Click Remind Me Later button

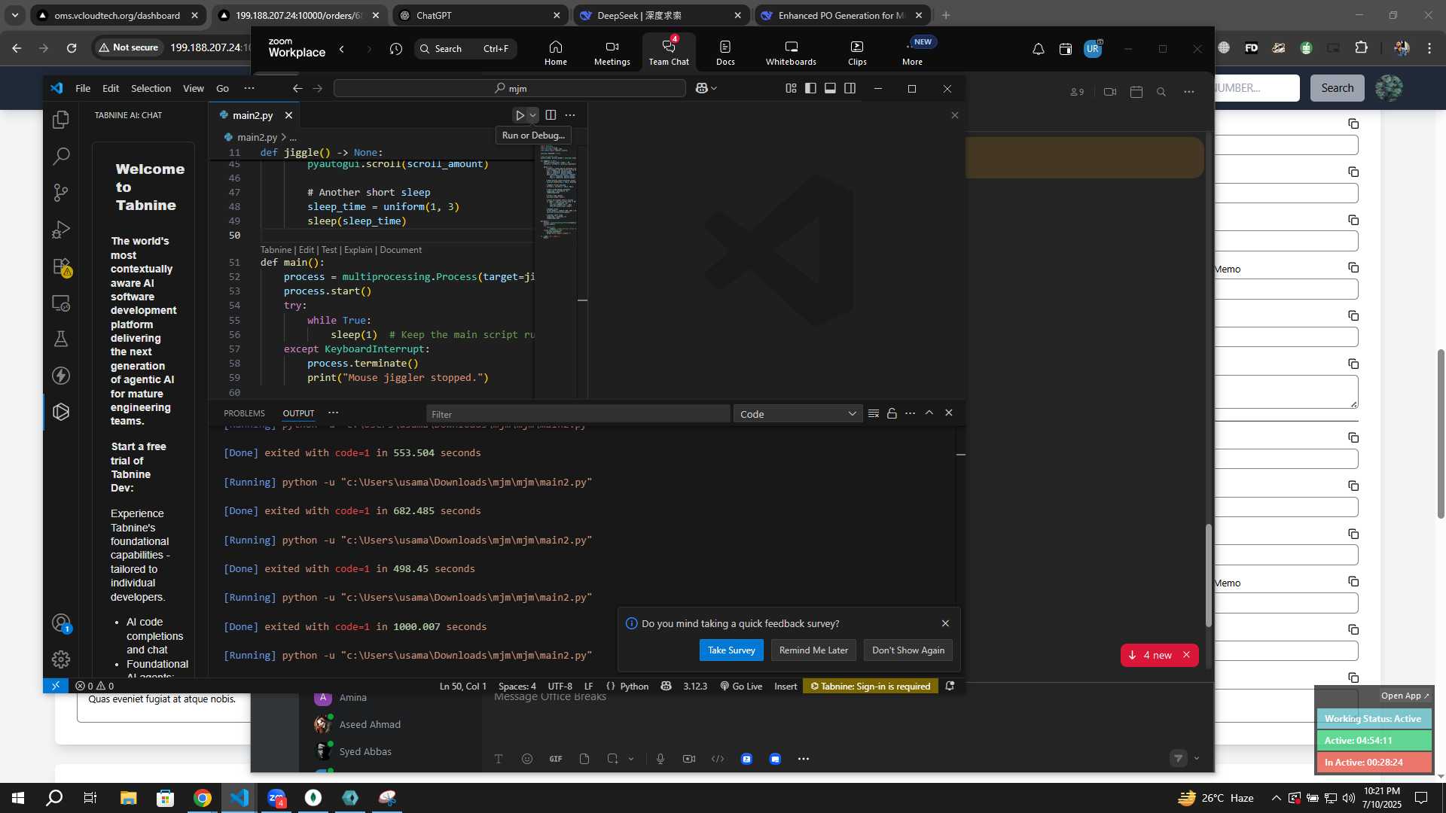(813, 650)
